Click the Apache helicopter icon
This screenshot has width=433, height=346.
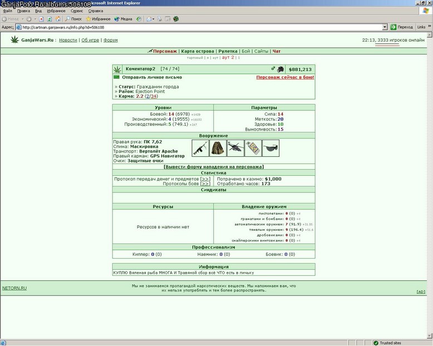pyautogui.click(x=235, y=148)
